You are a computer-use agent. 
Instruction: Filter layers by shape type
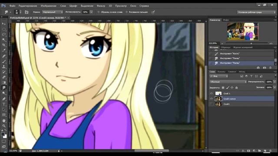pyautogui.click(x=256, y=76)
